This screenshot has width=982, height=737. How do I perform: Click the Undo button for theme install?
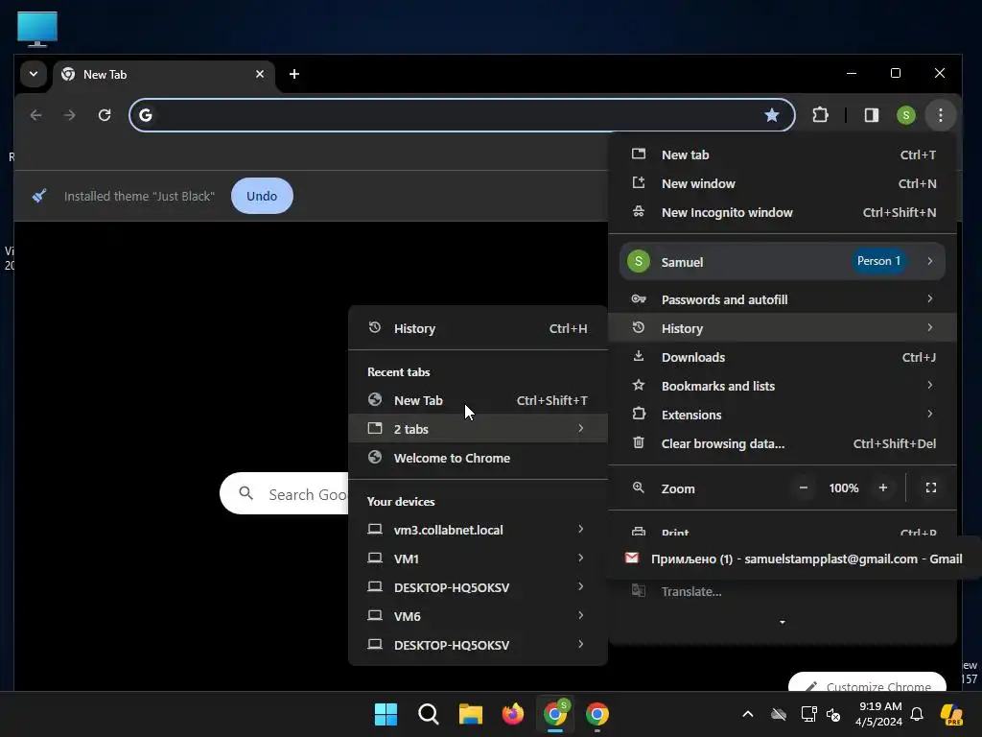(262, 196)
